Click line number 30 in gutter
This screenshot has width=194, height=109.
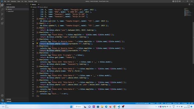point(33,44)
